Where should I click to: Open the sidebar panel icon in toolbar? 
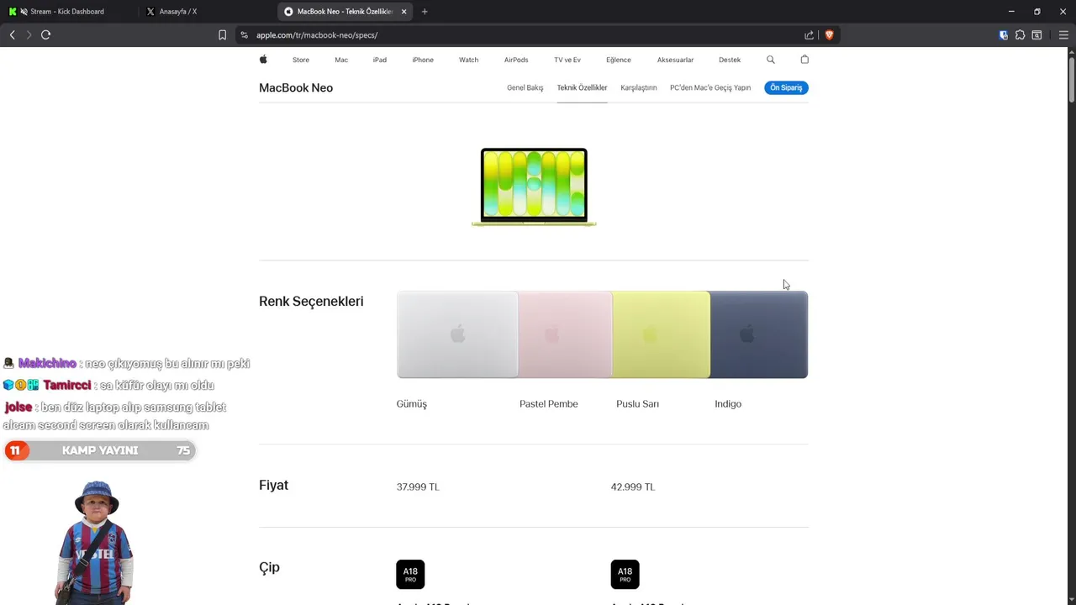[1036, 34]
